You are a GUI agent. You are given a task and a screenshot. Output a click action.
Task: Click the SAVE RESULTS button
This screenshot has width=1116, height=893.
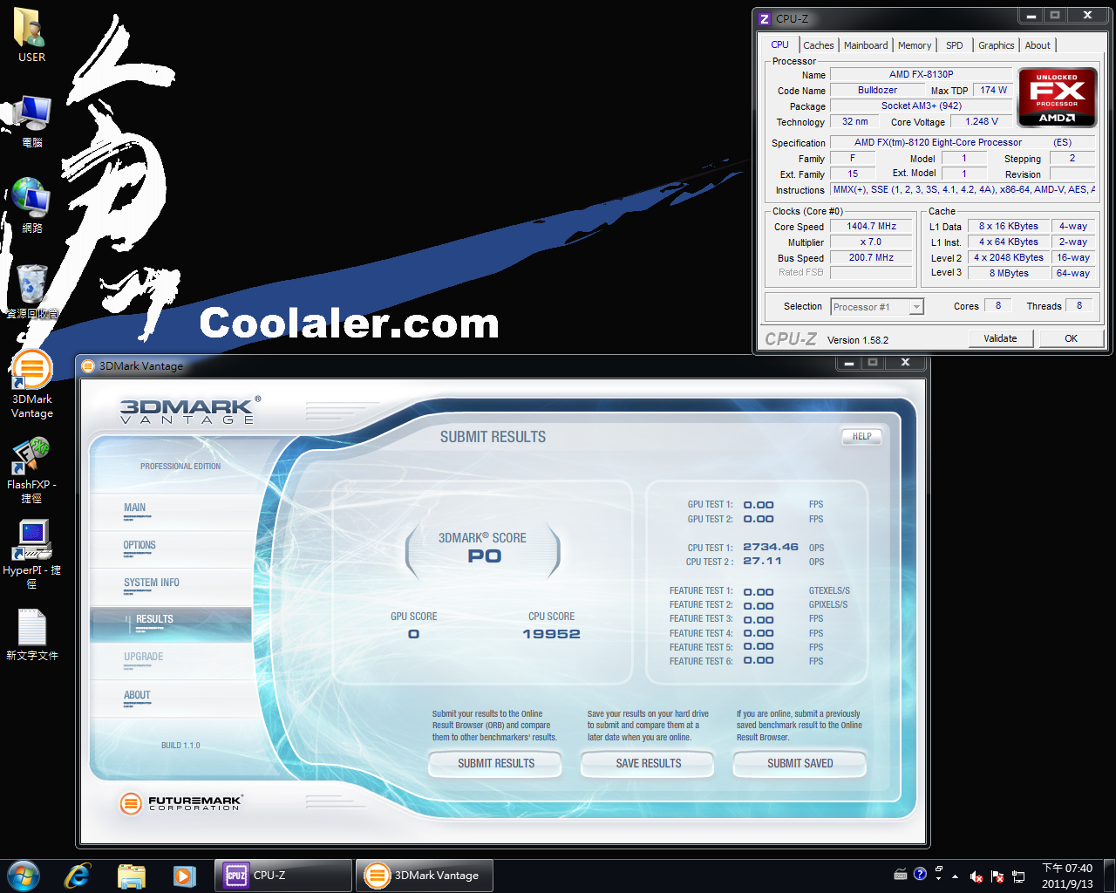[649, 763]
